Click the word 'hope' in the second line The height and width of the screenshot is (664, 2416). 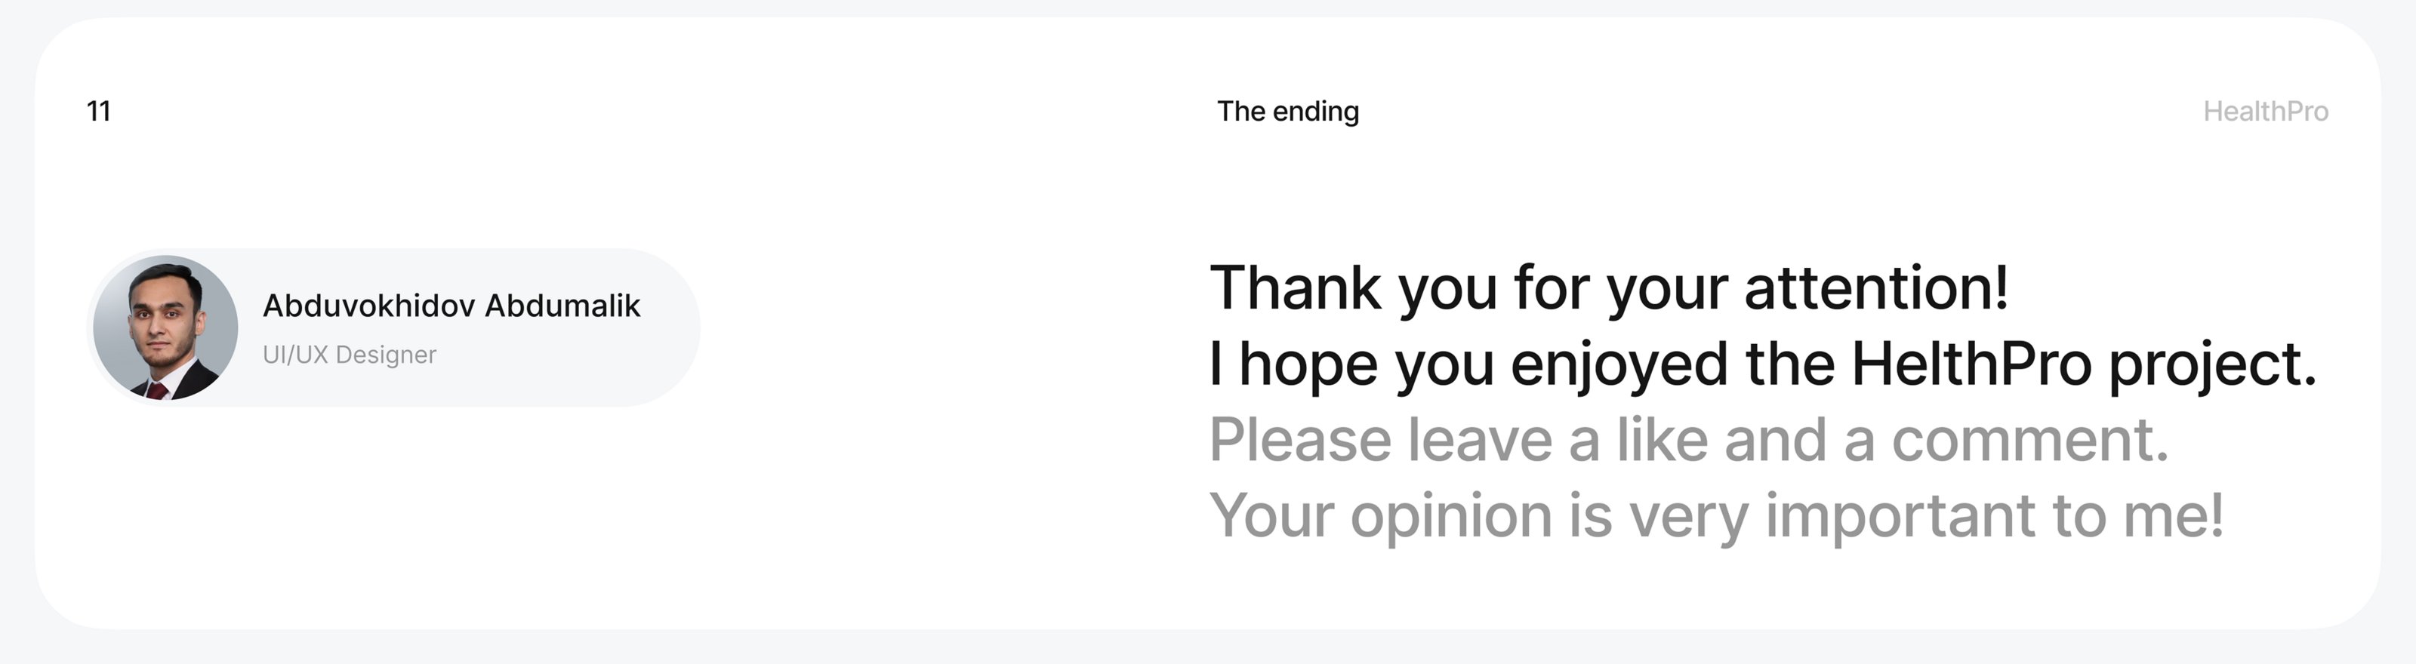tap(1308, 364)
